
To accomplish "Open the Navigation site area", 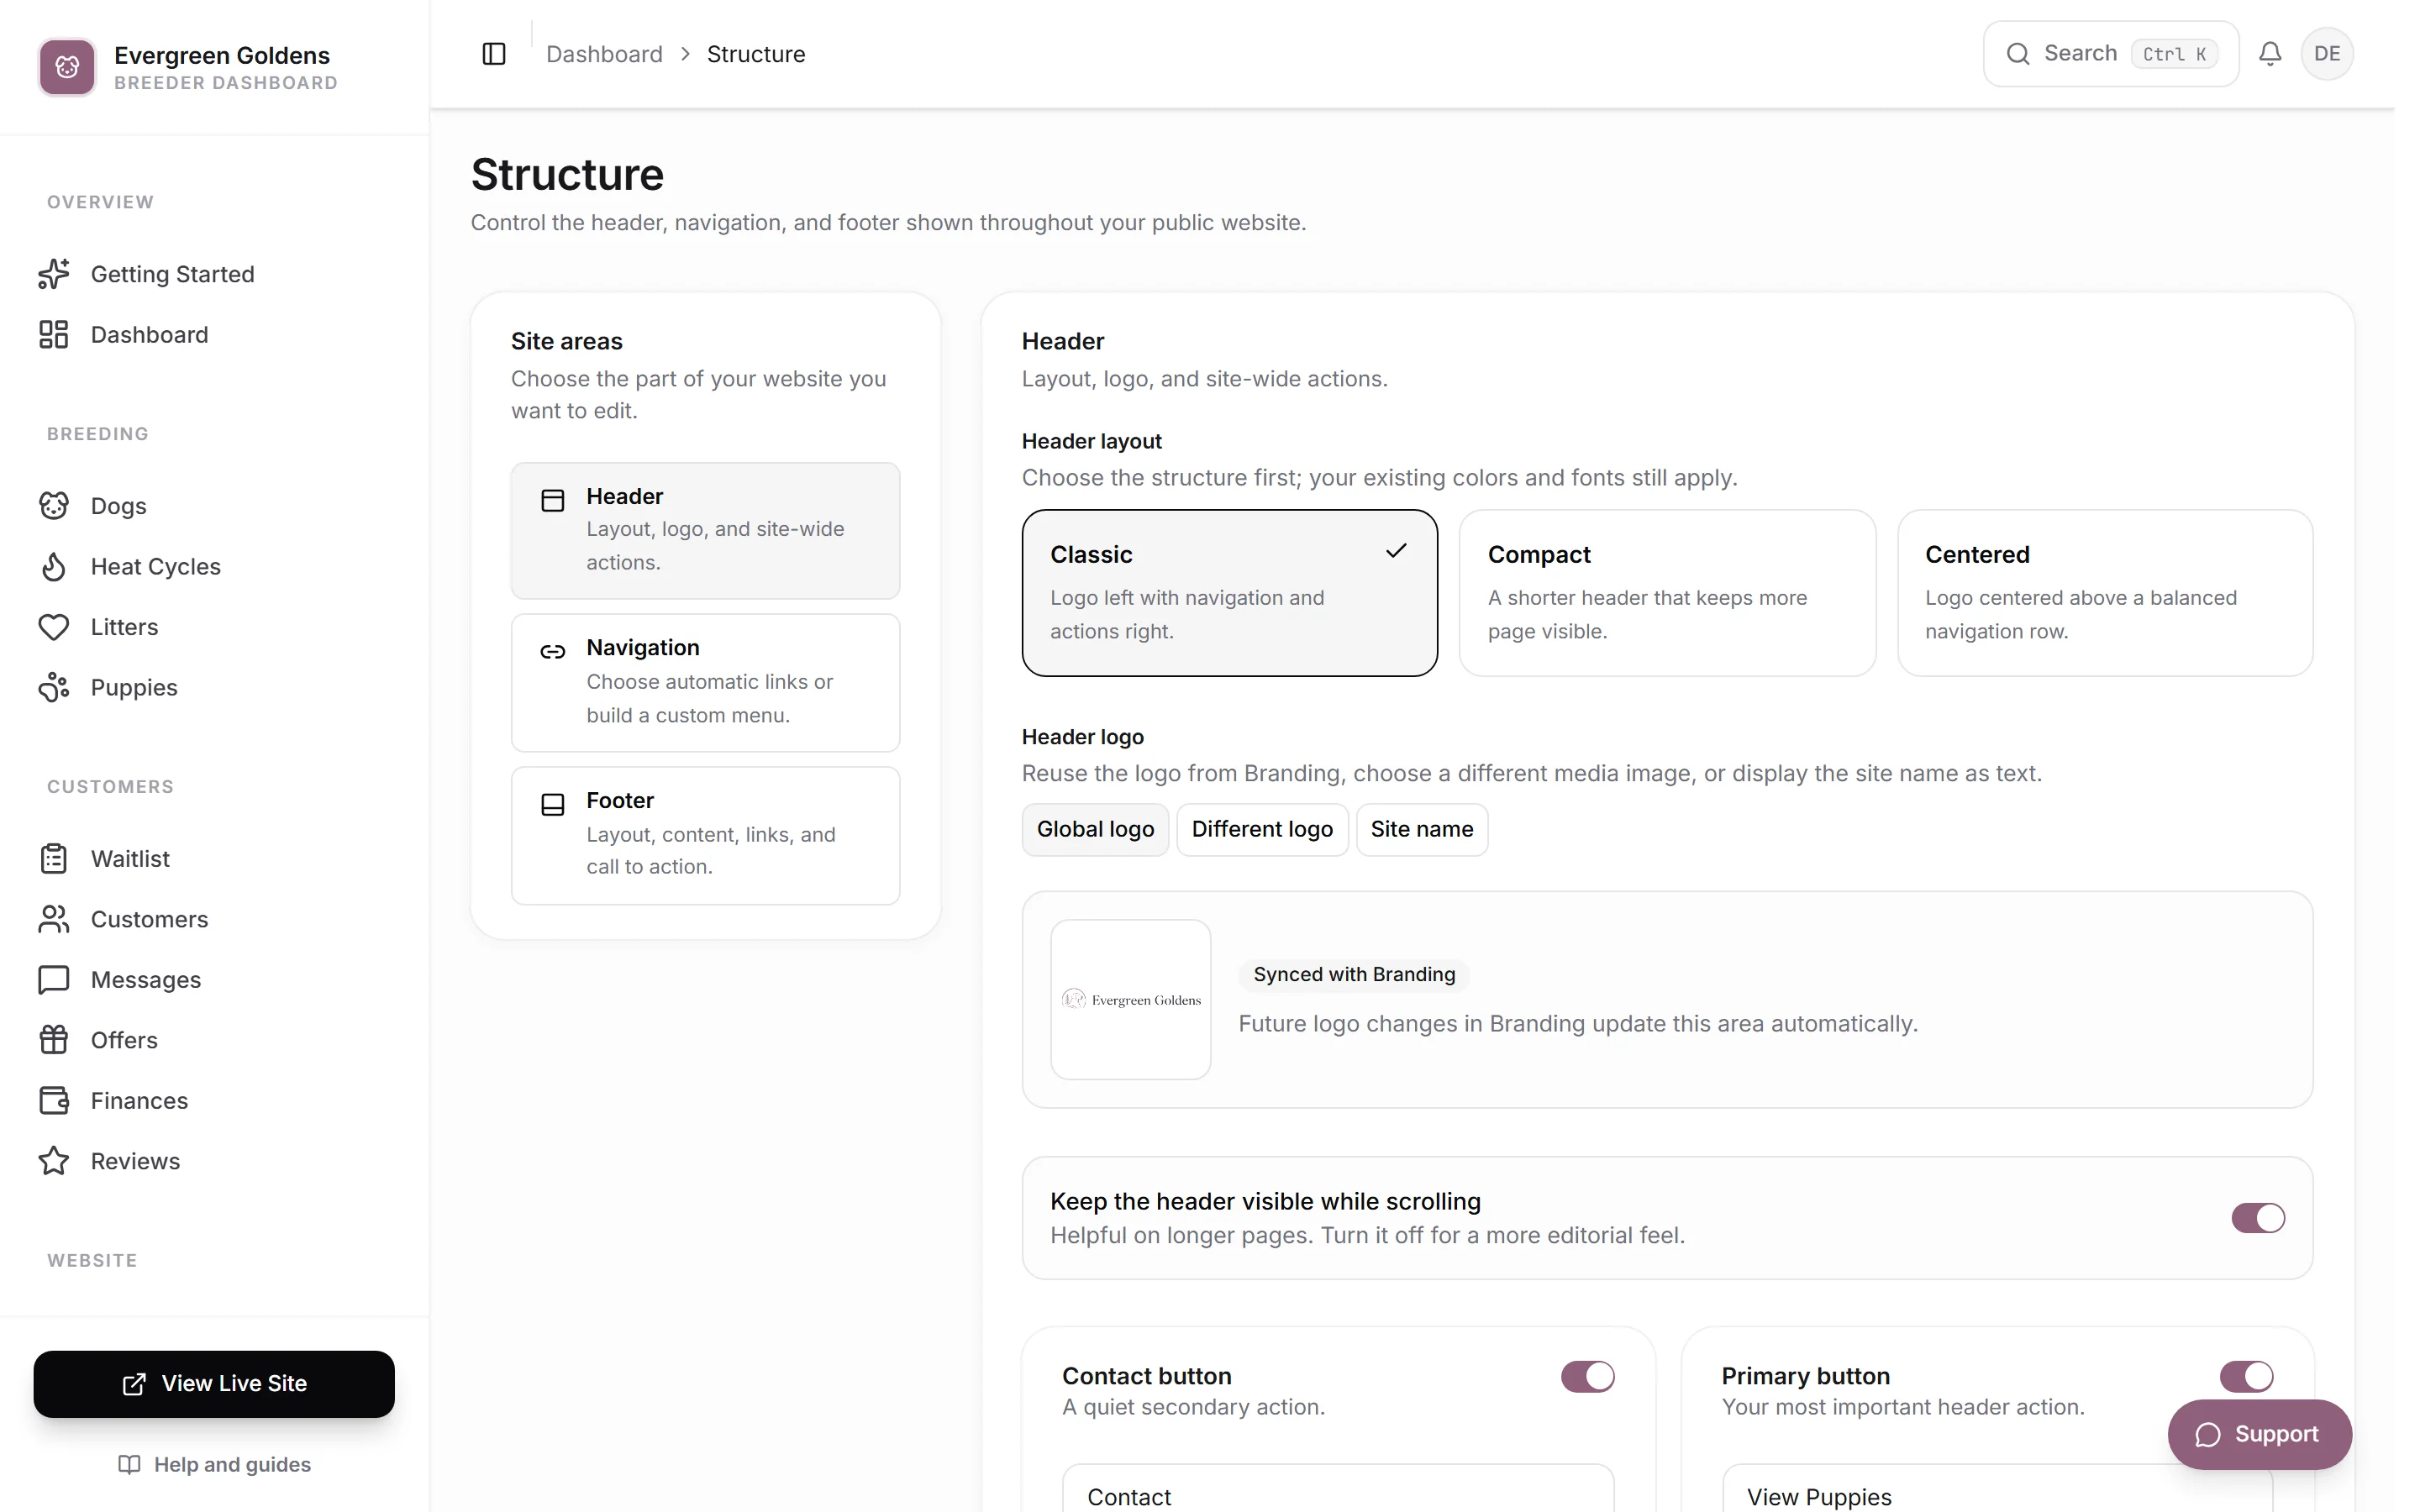I will click(x=705, y=683).
